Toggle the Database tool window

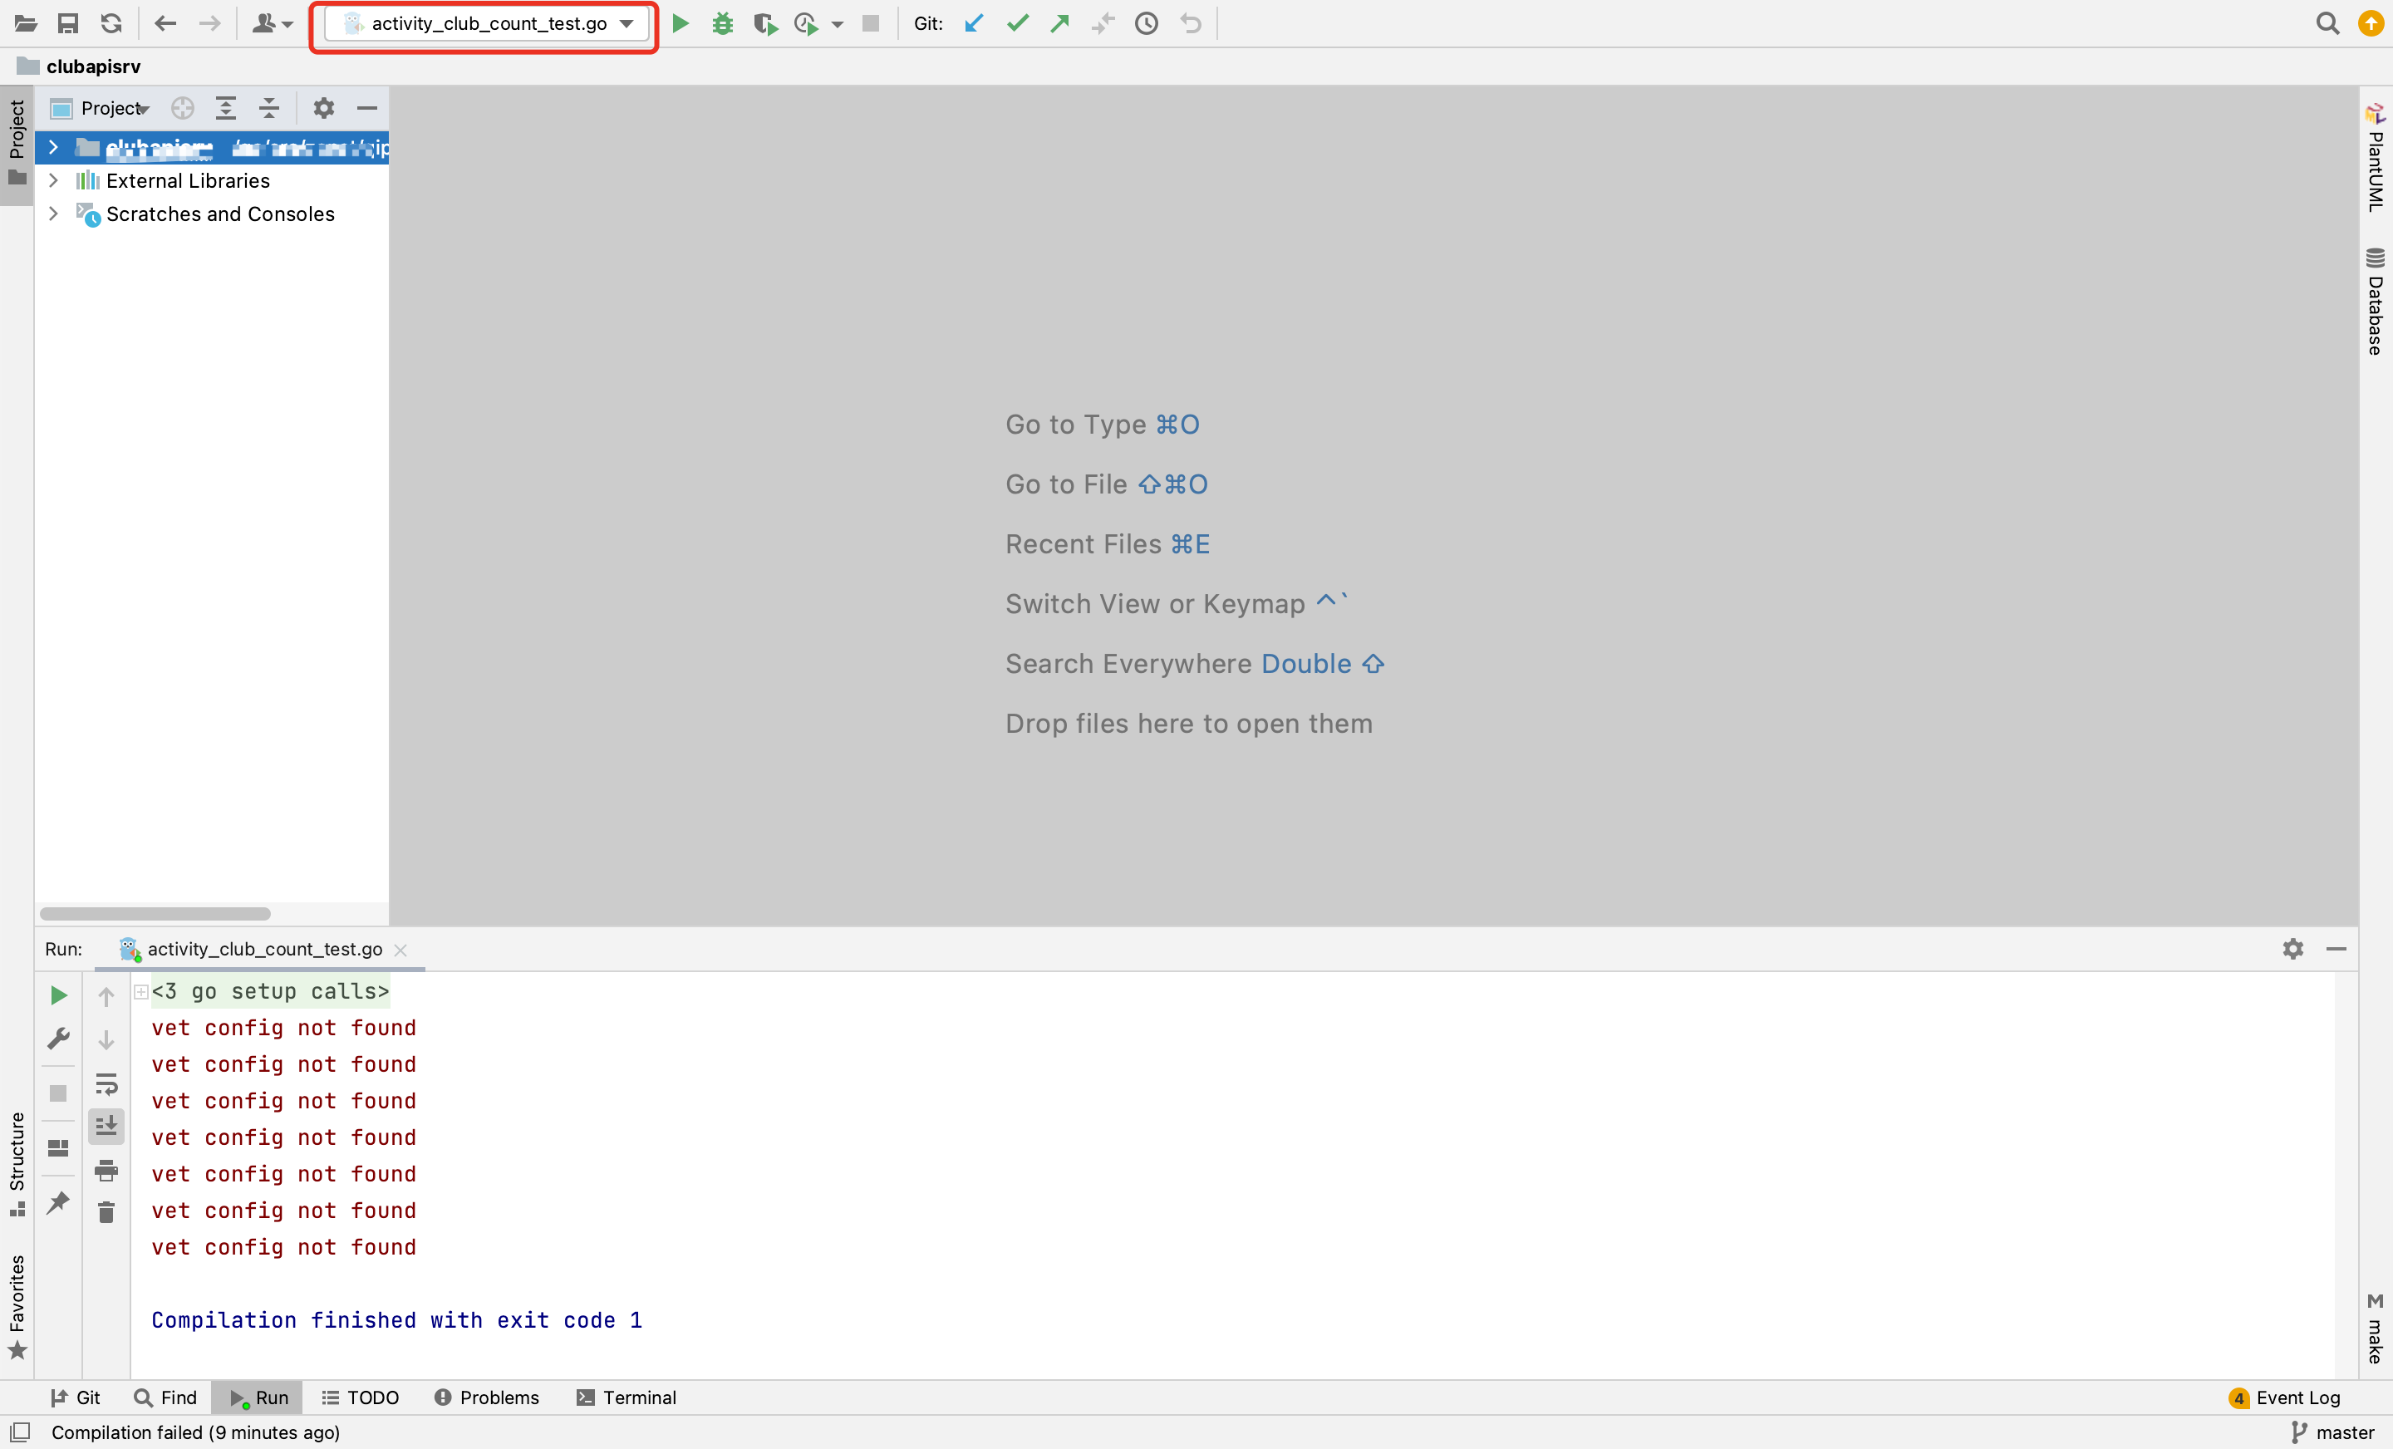point(2375,301)
